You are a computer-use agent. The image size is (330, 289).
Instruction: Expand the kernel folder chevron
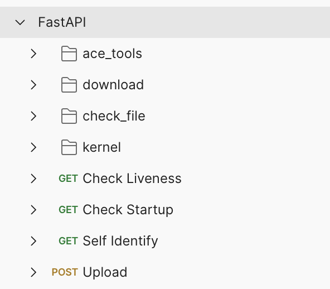(x=33, y=147)
